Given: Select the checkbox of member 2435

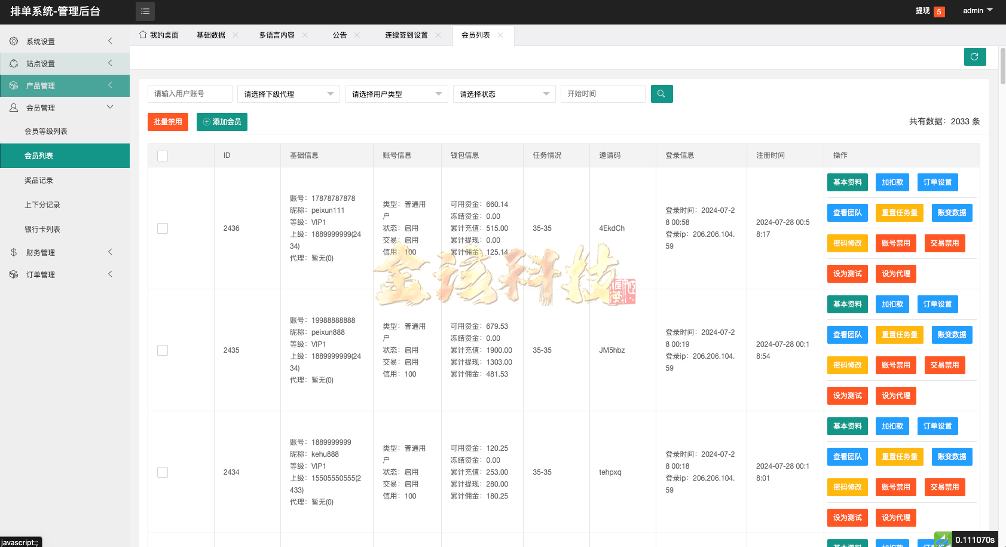Looking at the screenshot, I should [x=162, y=350].
